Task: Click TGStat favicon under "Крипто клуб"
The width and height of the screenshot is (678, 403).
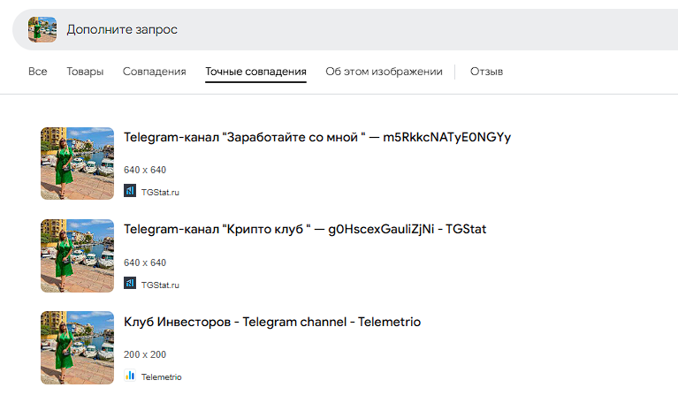Action: (130, 283)
